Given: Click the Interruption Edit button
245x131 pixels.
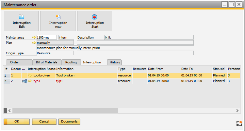Looking at the screenshot, I should pos(22,21).
